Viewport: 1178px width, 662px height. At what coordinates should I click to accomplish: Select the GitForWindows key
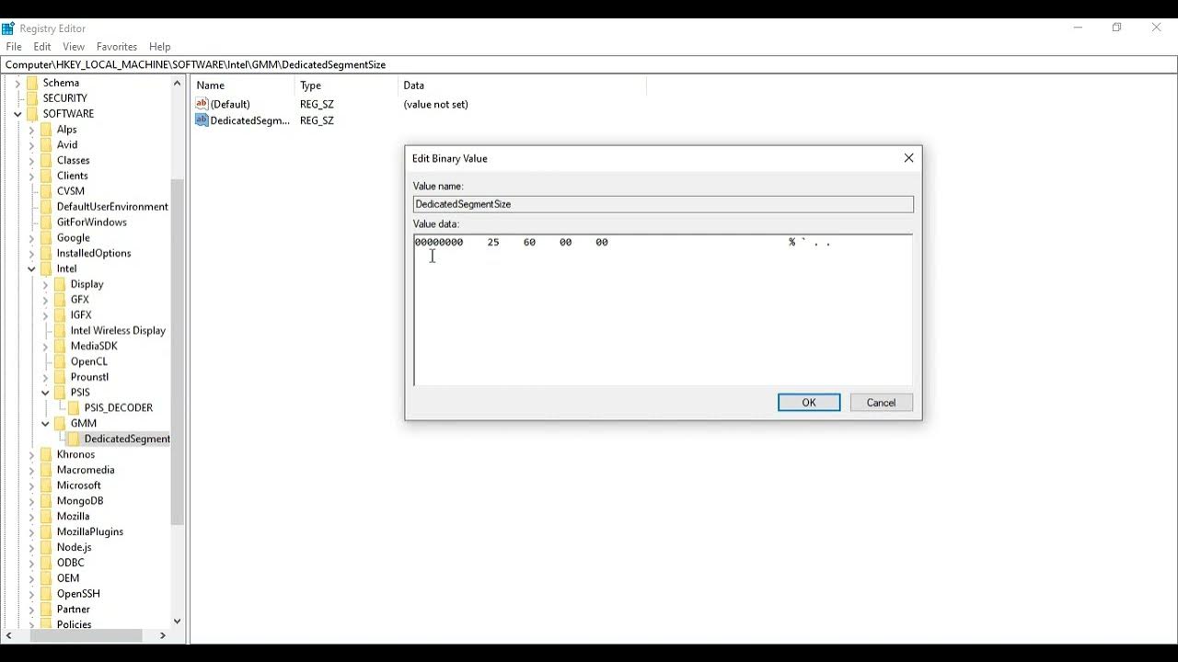(92, 223)
